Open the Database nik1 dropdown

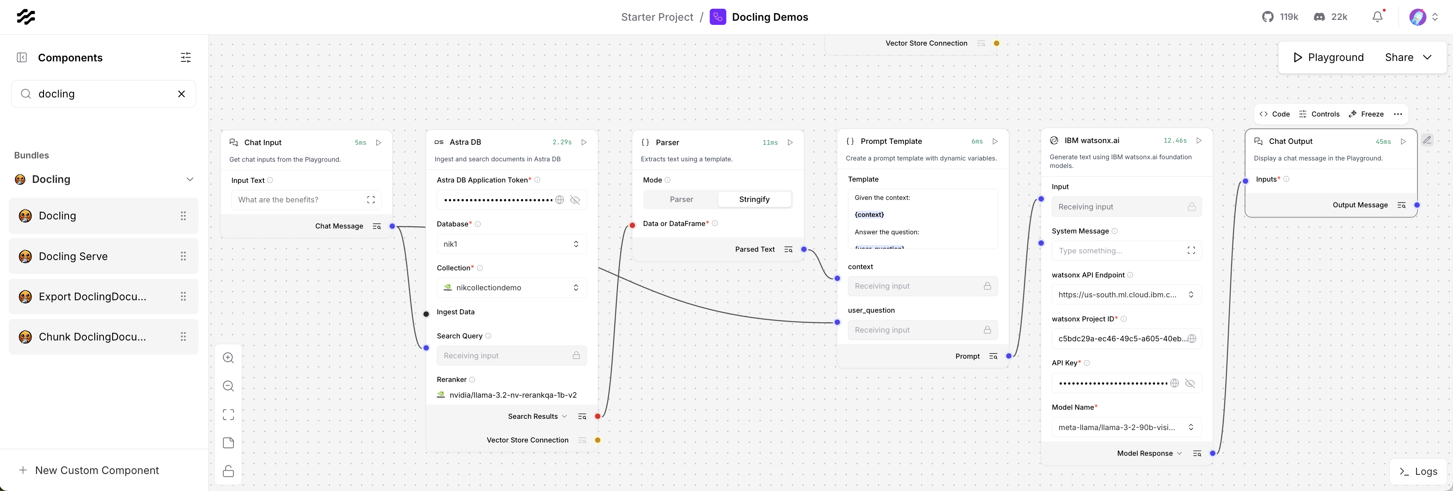[512, 244]
